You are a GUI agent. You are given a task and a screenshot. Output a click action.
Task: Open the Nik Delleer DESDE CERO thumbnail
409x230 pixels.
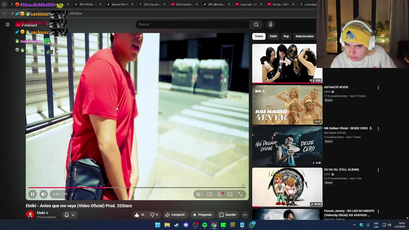[287, 146]
